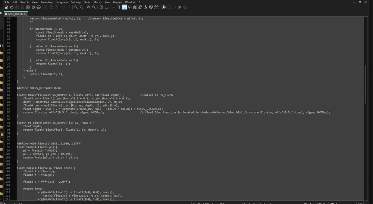Open the File menu
This screenshot has width=373, height=204.
tap(7, 2)
